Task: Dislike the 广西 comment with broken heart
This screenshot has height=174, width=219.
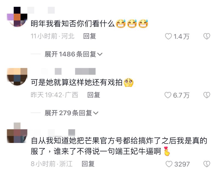Action: coord(207,95)
